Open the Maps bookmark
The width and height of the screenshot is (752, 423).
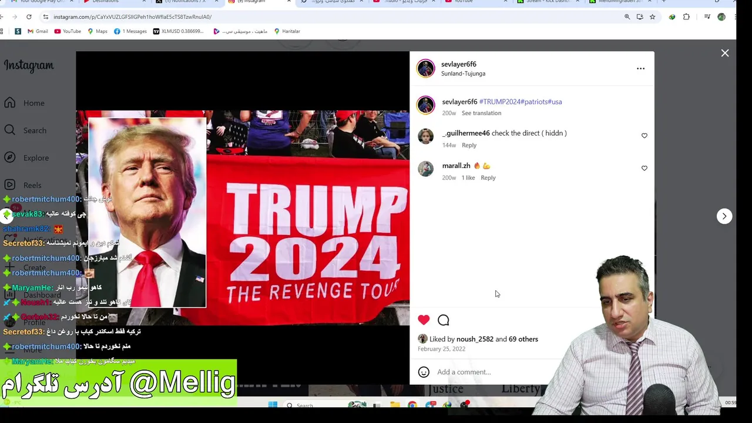coord(98,31)
